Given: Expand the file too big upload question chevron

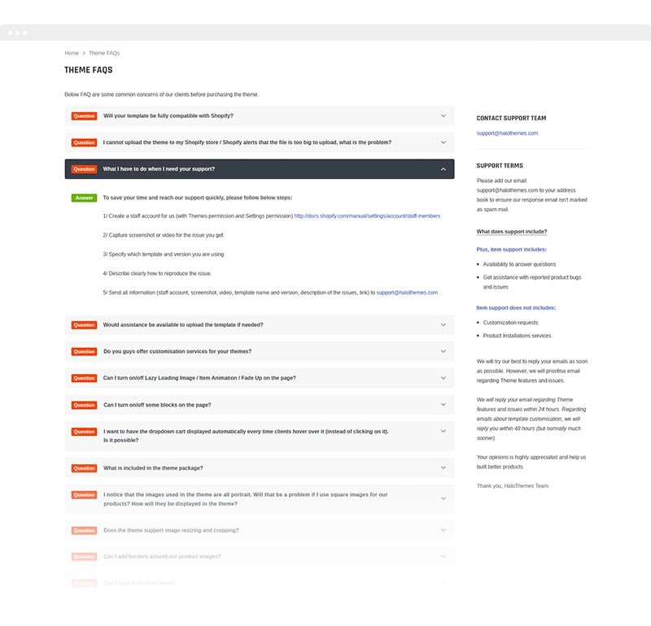Looking at the screenshot, I should (443, 142).
